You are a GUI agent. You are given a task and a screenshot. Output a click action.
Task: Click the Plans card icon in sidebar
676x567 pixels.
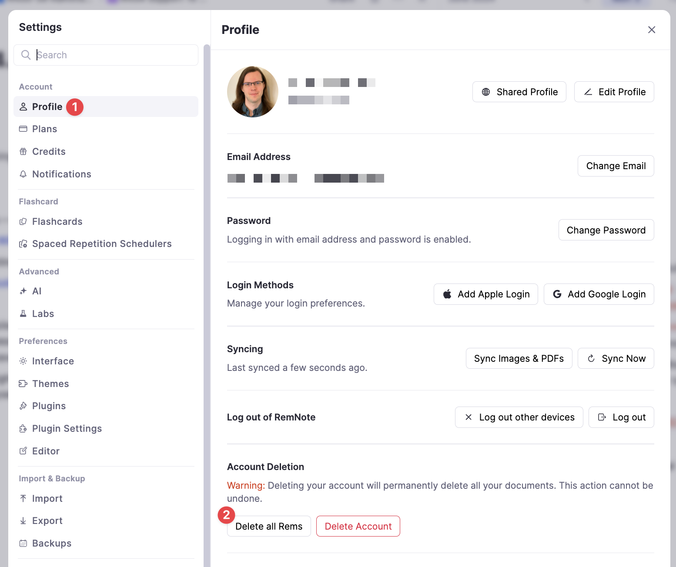coord(23,129)
